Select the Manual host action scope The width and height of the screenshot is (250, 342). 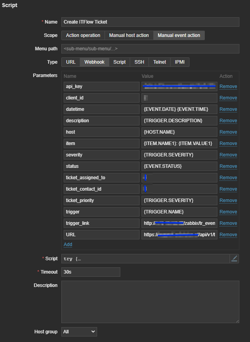pyautogui.click(x=129, y=35)
